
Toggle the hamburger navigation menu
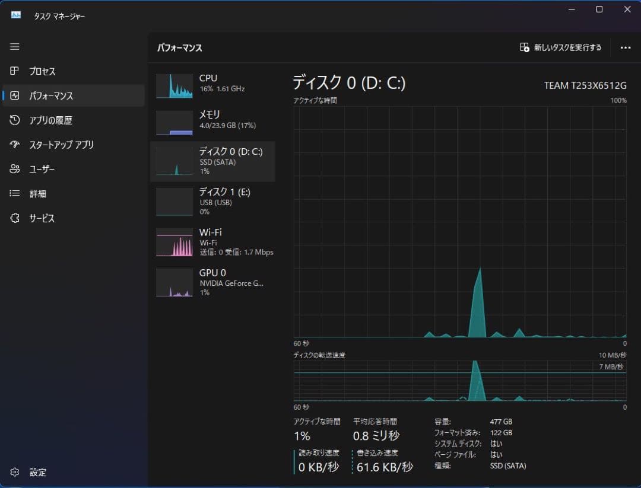coord(15,47)
